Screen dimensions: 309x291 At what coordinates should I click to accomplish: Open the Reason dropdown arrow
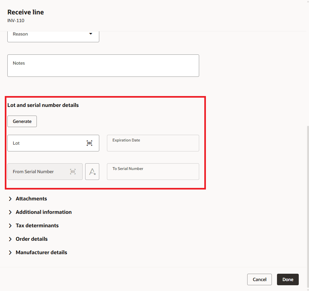(91, 34)
